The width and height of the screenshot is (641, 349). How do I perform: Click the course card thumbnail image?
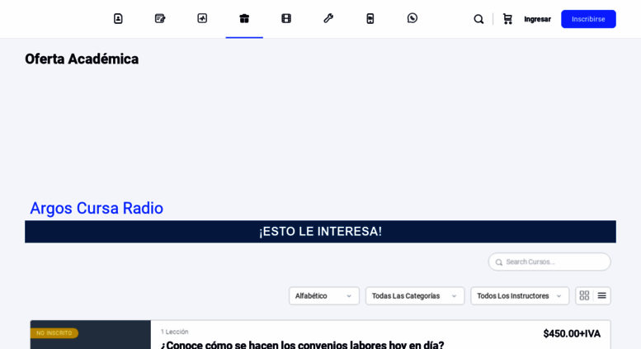(91, 335)
